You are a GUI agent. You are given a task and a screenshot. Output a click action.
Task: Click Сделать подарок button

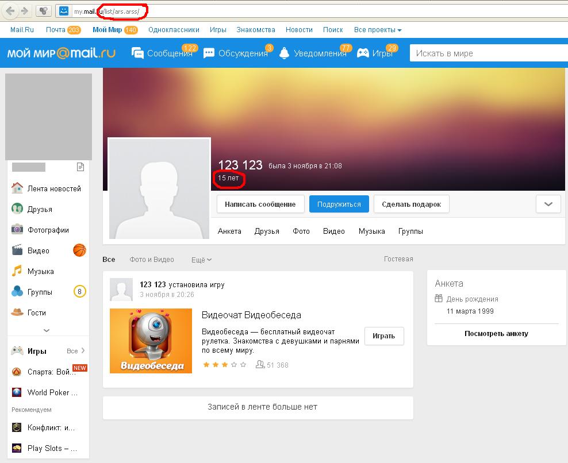pyautogui.click(x=412, y=204)
